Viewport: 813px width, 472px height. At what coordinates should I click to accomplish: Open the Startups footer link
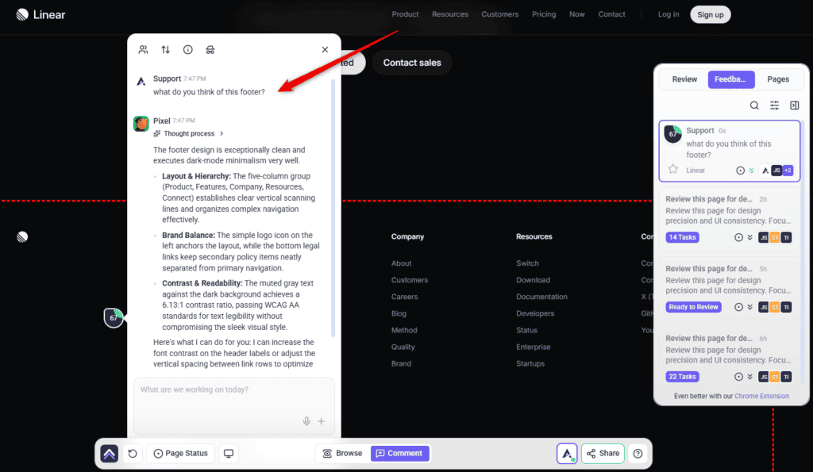point(530,363)
